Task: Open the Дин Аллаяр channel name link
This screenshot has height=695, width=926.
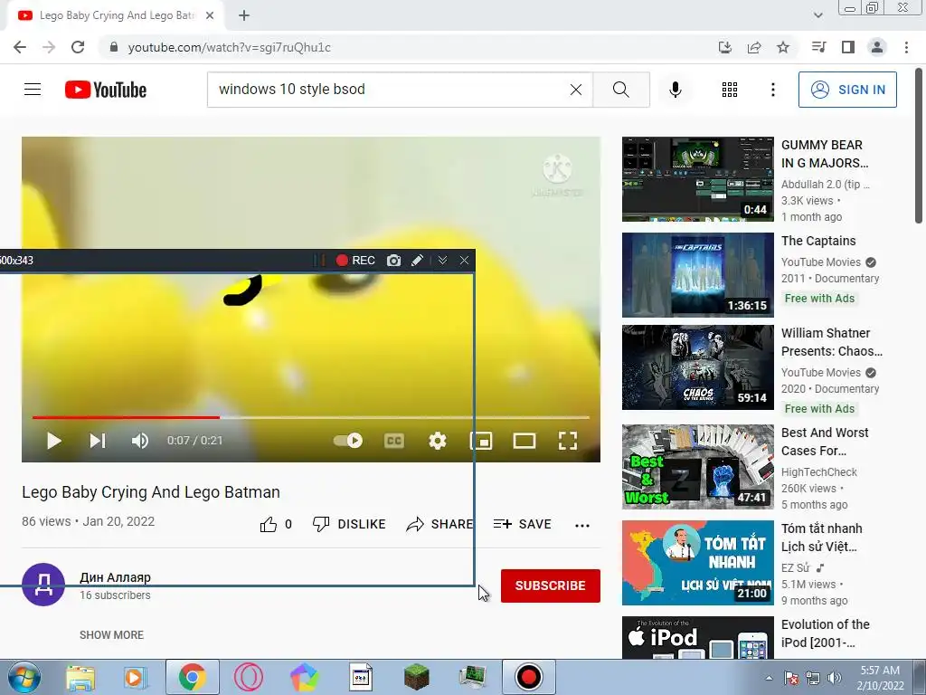Action: click(115, 577)
